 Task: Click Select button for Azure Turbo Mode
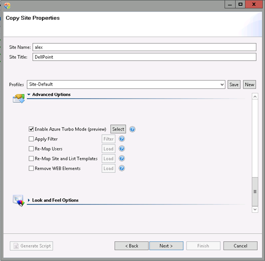[118, 129]
